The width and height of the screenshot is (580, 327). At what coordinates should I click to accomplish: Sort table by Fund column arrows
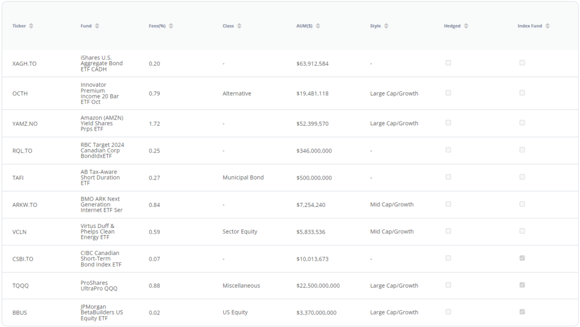(x=97, y=26)
